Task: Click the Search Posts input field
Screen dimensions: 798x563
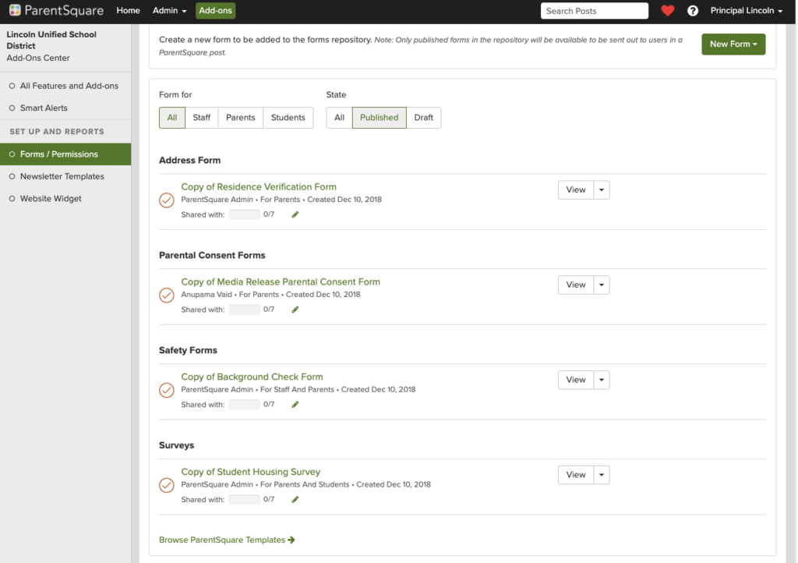Action: pyautogui.click(x=595, y=11)
